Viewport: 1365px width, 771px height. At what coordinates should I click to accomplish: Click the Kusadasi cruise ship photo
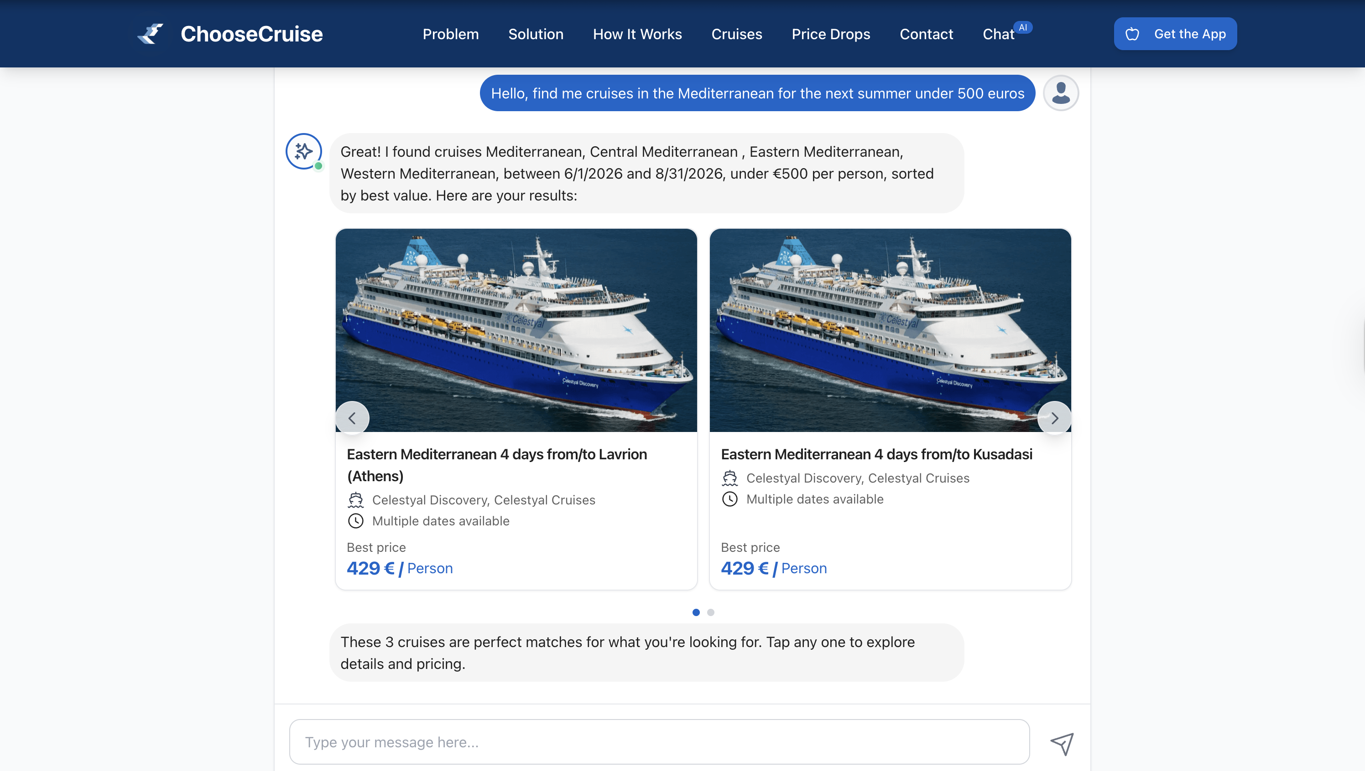tap(890, 330)
